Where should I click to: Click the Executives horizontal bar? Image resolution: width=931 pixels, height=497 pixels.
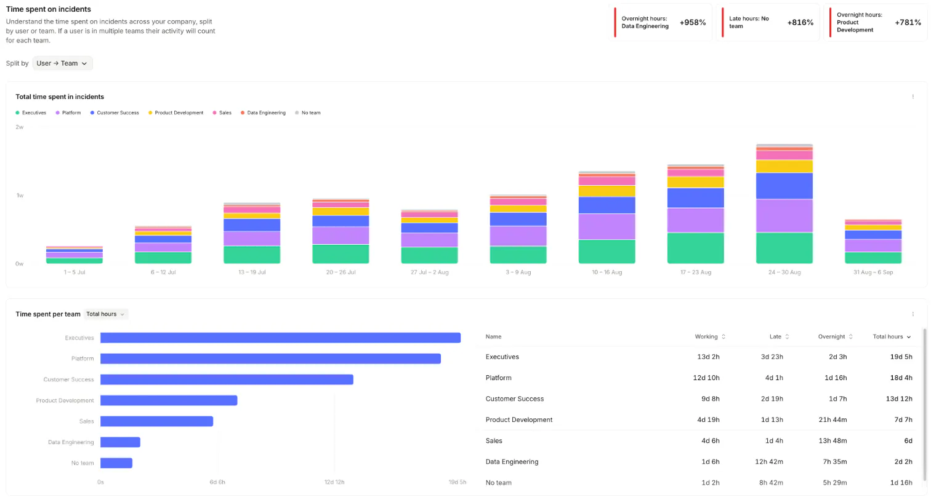pos(280,338)
